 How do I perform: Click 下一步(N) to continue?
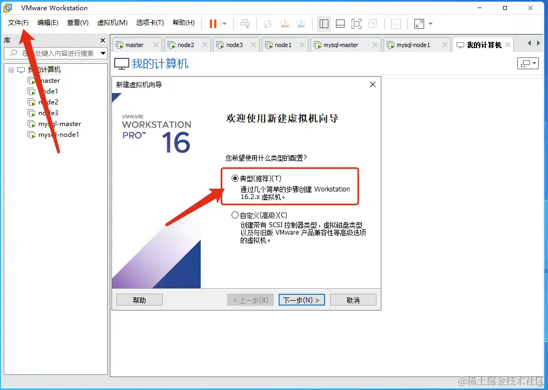click(302, 300)
